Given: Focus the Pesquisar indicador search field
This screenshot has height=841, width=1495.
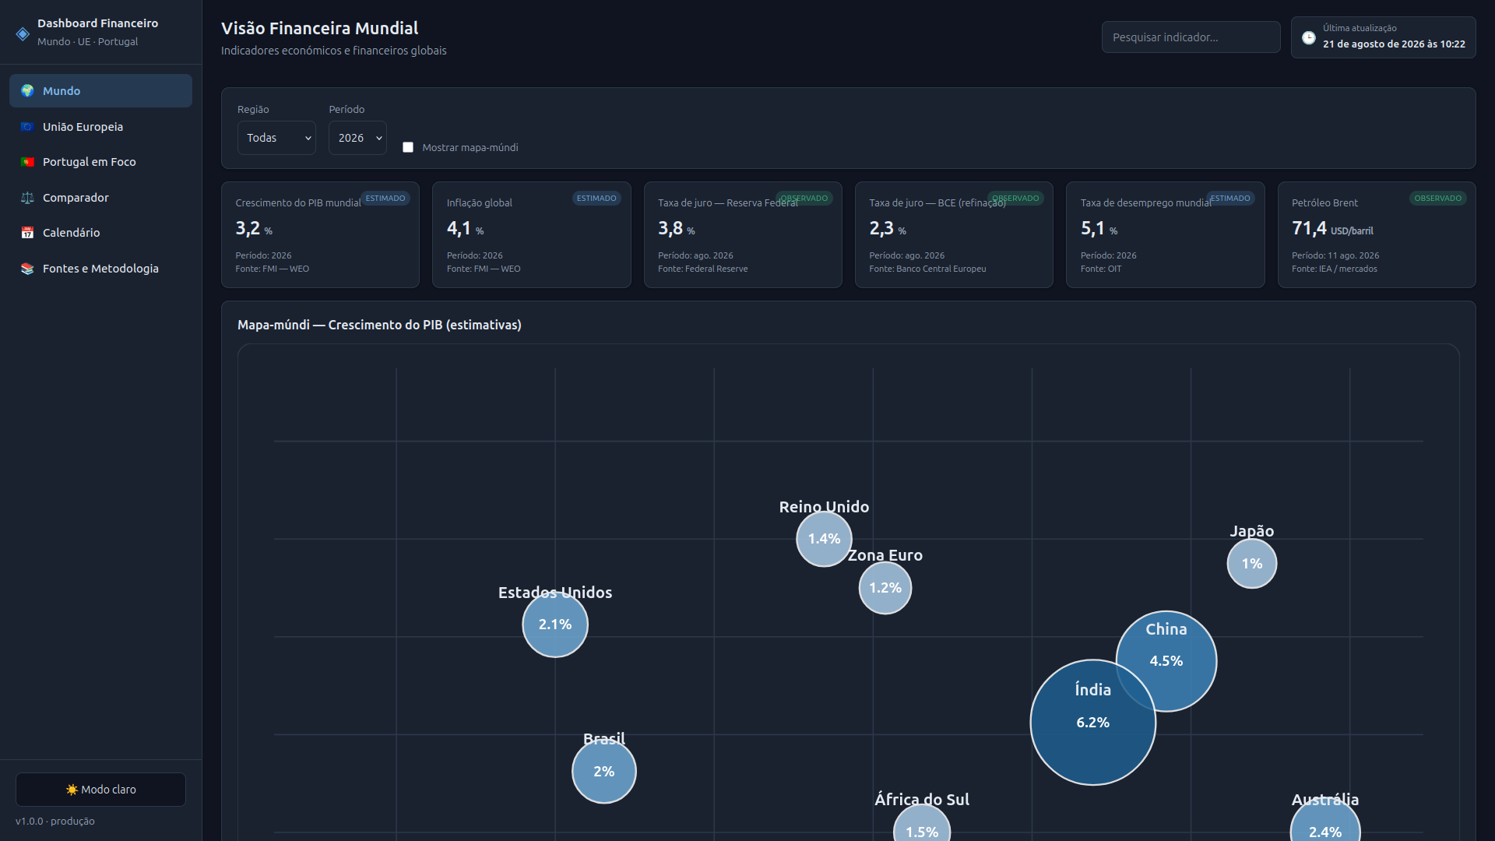Looking at the screenshot, I should click(x=1191, y=37).
